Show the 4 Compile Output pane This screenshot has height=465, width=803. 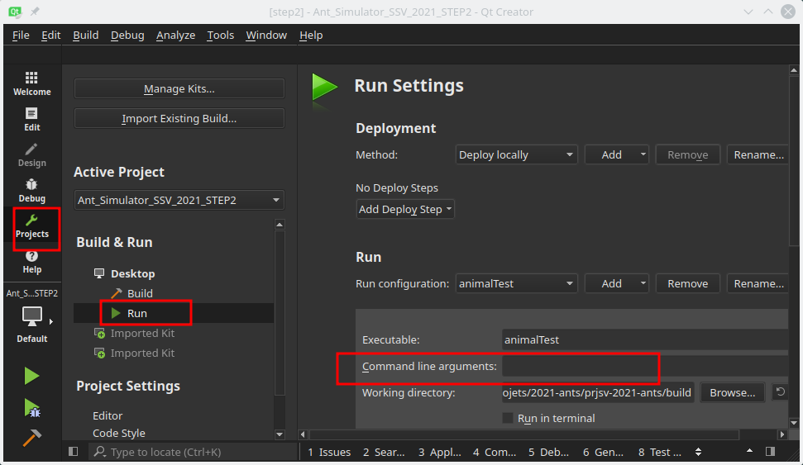[x=495, y=452]
